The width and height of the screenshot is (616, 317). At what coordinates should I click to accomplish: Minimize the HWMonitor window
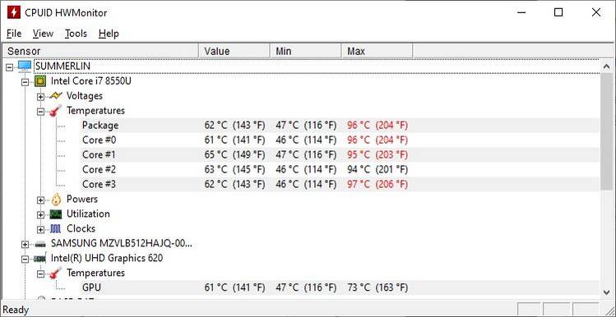(521, 12)
